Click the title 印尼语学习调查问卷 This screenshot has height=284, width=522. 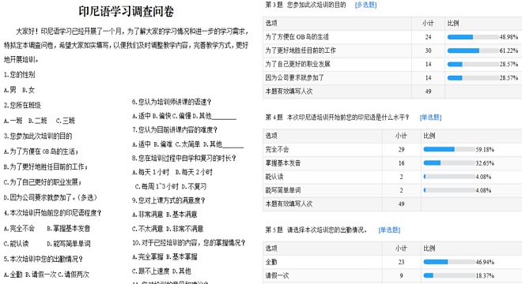tap(127, 12)
